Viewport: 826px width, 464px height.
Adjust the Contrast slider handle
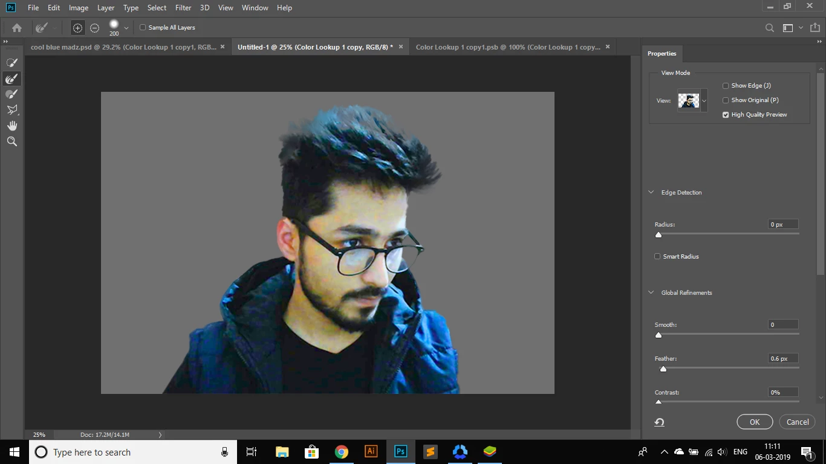click(659, 402)
